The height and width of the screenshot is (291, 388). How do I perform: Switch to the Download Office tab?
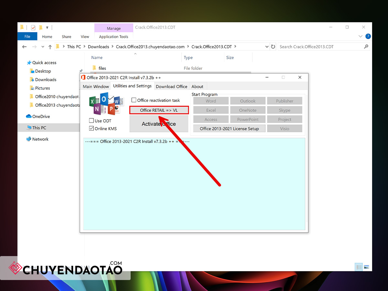click(171, 86)
